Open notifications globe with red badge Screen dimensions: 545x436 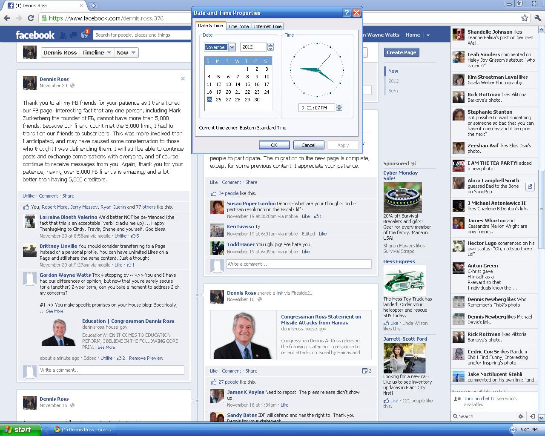point(85,34)
